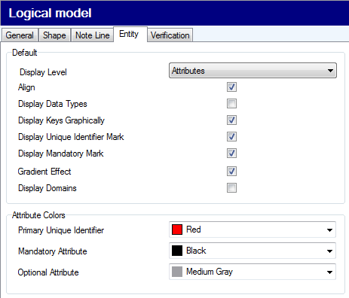Image resolution: width=349 pixels, height=298 pixels.
Task: Click the Display Level label
Action: 43,72
